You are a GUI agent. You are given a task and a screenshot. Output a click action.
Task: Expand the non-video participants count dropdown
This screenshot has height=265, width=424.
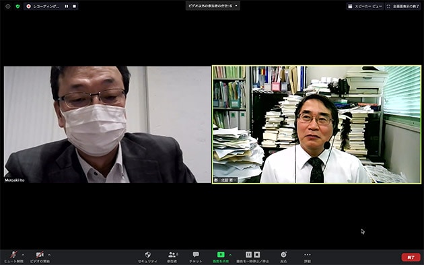213,5
